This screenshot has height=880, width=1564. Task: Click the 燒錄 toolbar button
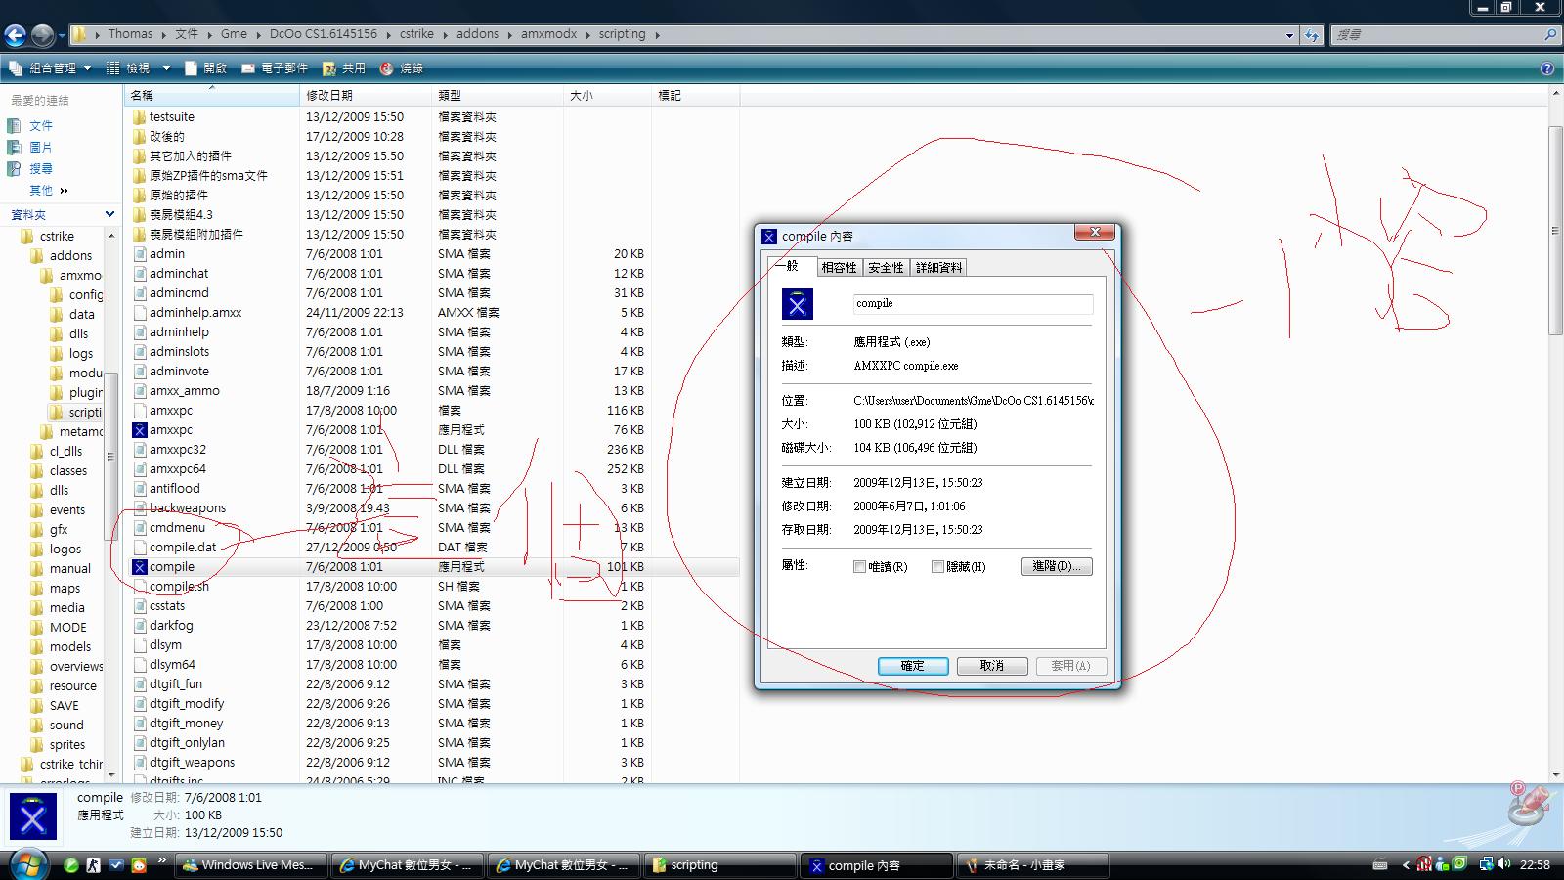[402, 68]
